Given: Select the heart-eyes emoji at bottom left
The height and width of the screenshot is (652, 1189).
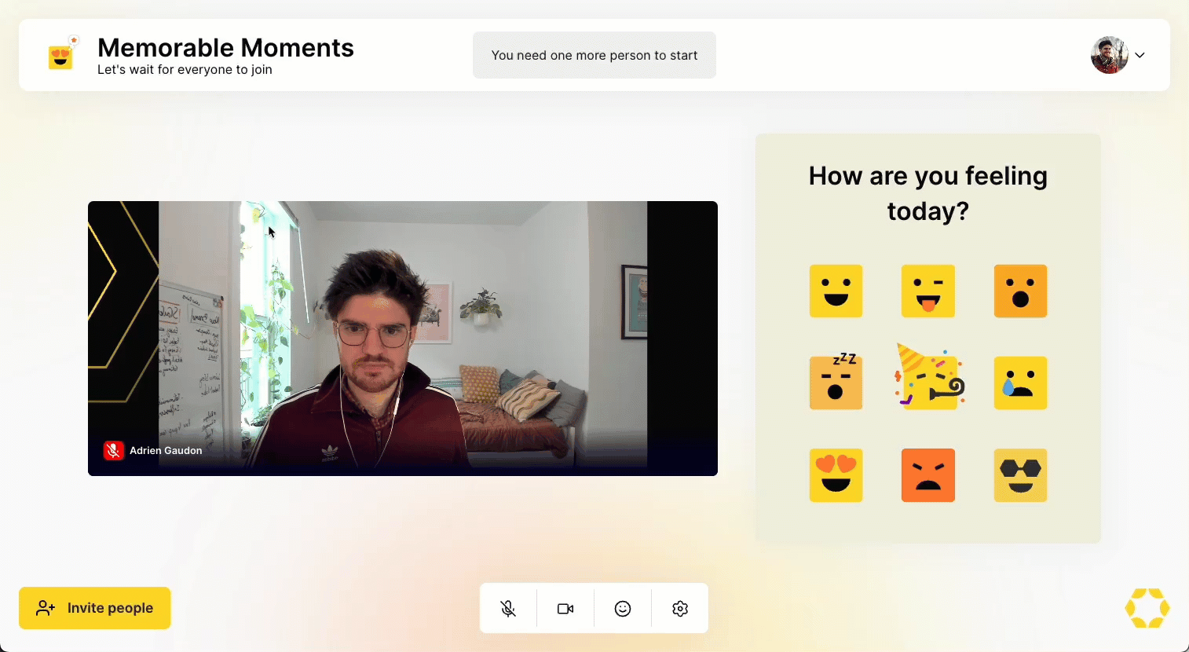Looking at the screenshot, I should tap(836, 475).
